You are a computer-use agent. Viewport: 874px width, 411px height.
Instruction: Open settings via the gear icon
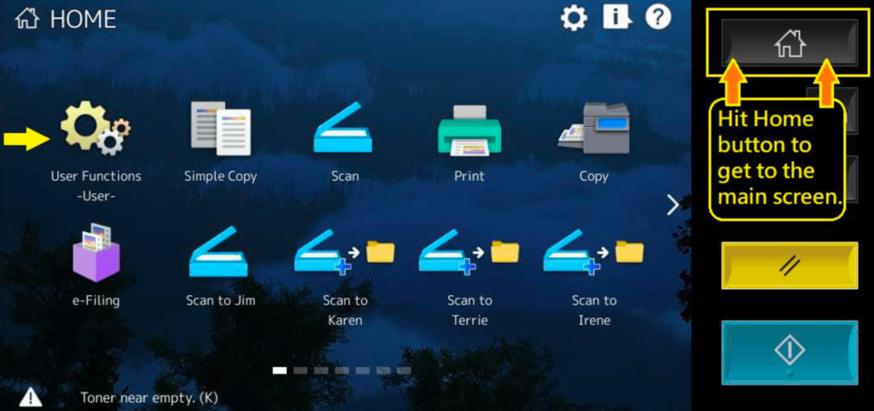coord(574,19)
